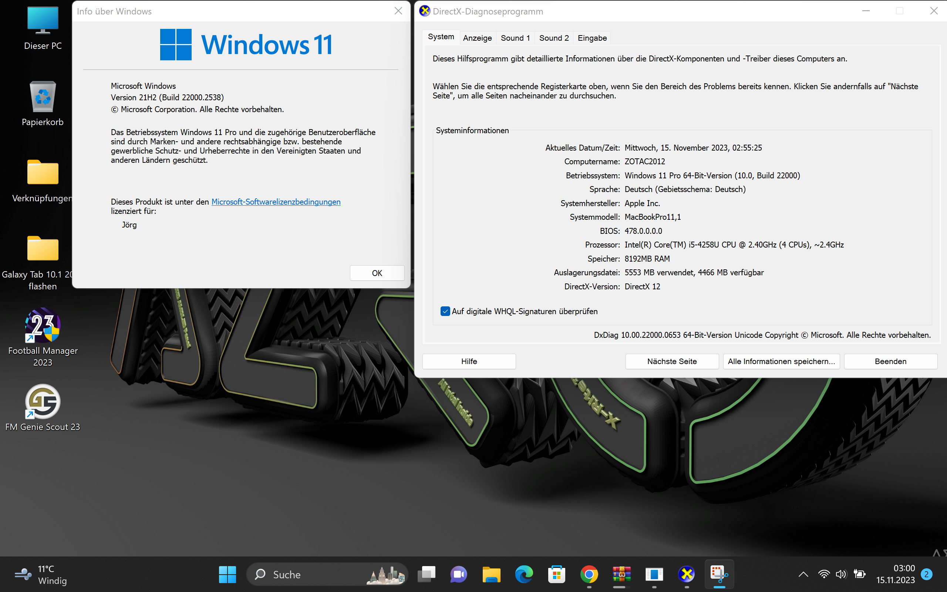The height and width of the screenshot is (592, 947).
Task: Switch to the Sound 1 tab
Action: [x=515, y=38]
